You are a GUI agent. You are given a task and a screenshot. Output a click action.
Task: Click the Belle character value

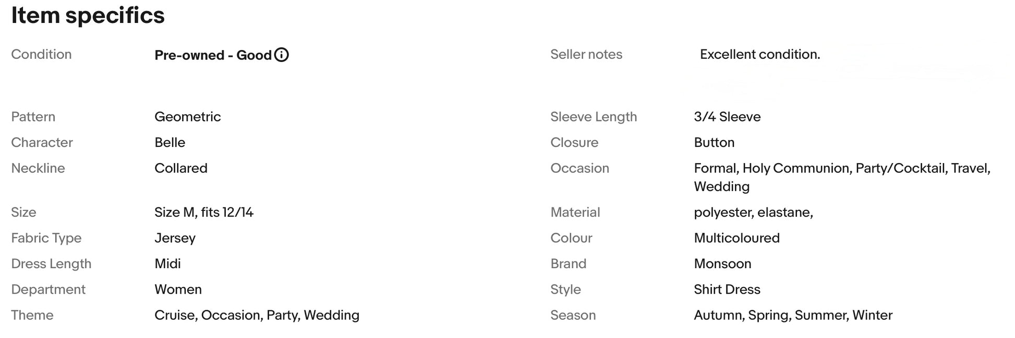tap(170, 142)
